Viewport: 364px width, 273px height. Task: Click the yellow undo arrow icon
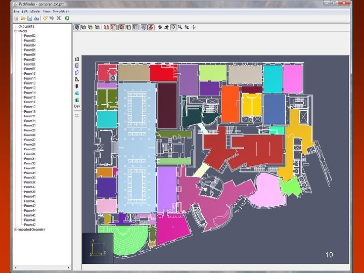45,18
